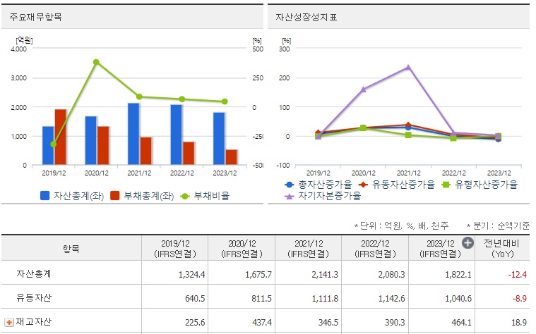Click the 2021/12 blue 자산총계 bar
The width and height of the screenshot is (536, 334).
pos(133,134)
